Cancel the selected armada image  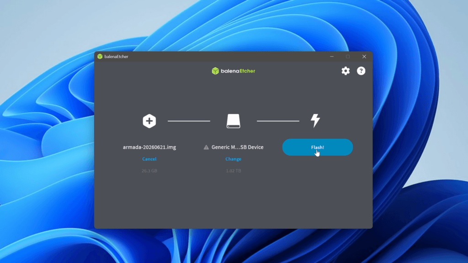(149, 159)
